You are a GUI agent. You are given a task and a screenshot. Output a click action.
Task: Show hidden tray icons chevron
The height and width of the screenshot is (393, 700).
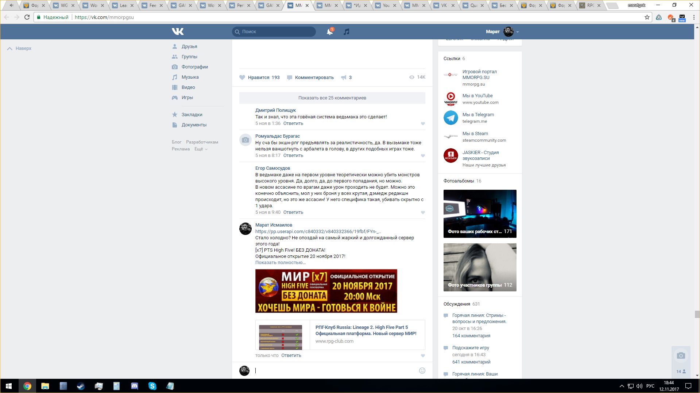[x=622, y=386]
